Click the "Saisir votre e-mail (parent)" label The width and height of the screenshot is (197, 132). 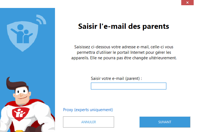(x=116, y=78)
